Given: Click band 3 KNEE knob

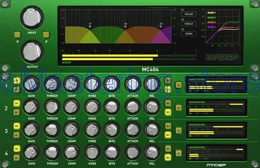Looking at the screenshot, I should point(92,130).
